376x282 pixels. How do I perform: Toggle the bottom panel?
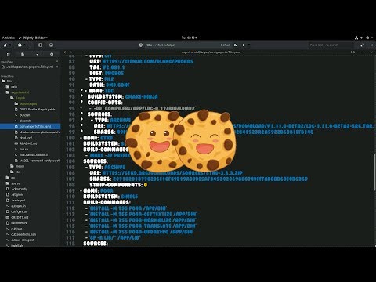(52, 45)
